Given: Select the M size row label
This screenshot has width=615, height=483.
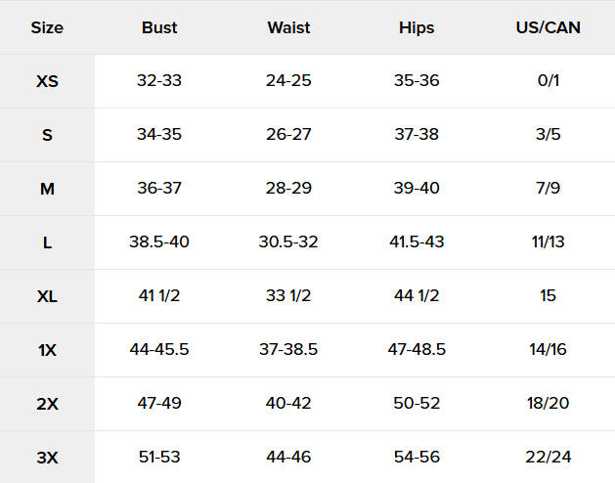Looking at the screenshot, I should click(47, 189).
